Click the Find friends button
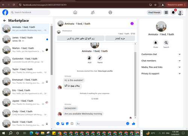The image size is (188, 136). (154, 12)
